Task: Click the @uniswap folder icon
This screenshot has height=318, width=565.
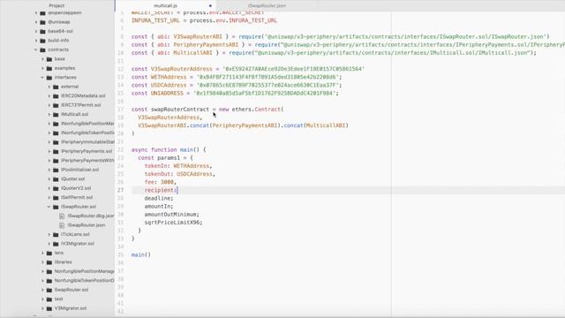Action: (43, 22)
